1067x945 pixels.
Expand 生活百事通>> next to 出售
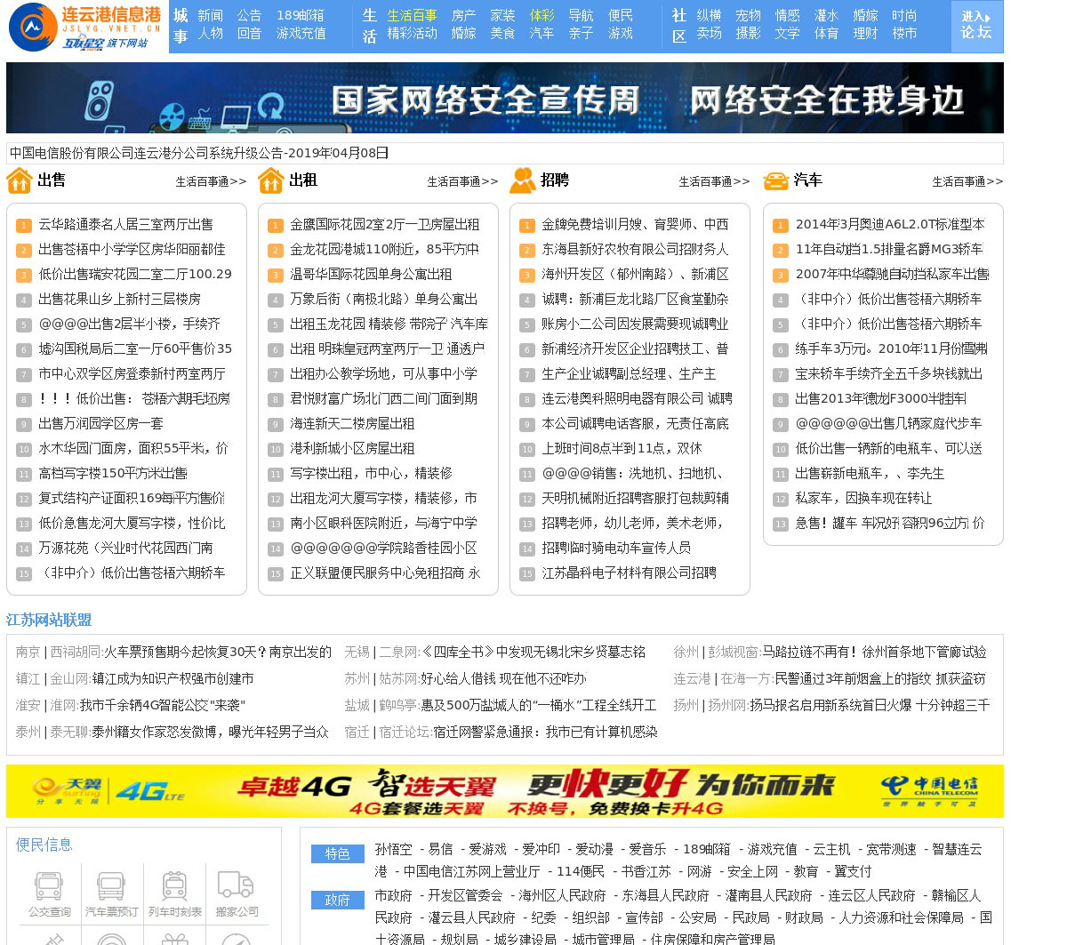click(x=211, y=181)
